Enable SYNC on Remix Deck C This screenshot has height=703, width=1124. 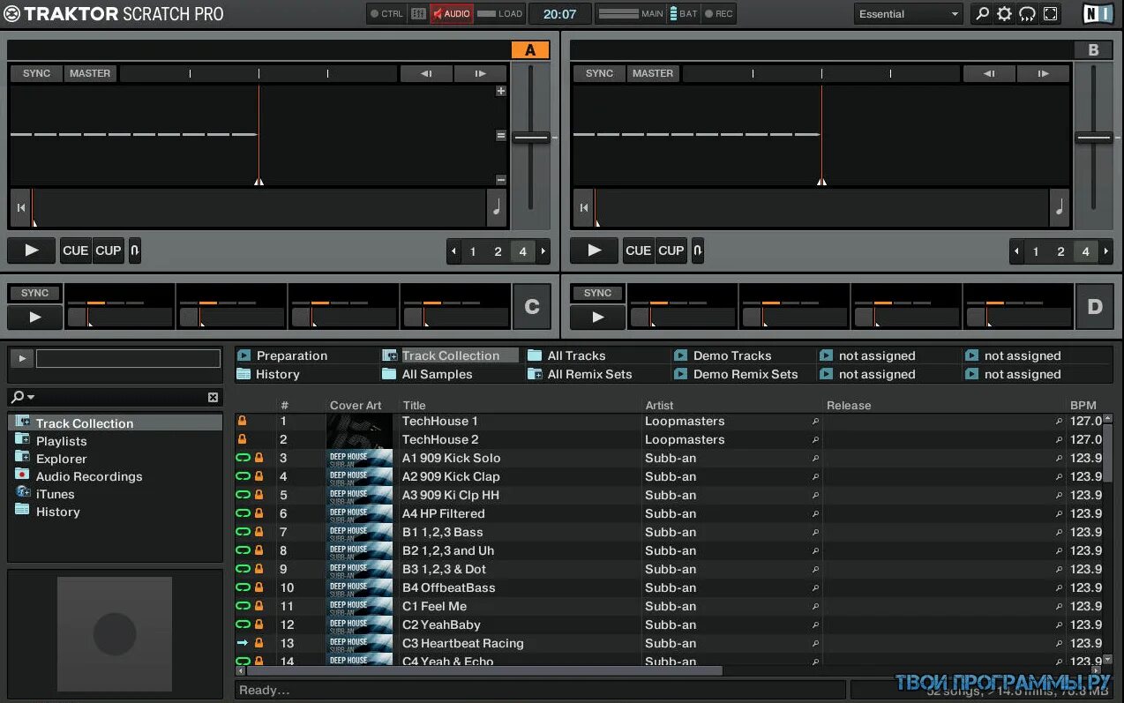tap(35, 294)
